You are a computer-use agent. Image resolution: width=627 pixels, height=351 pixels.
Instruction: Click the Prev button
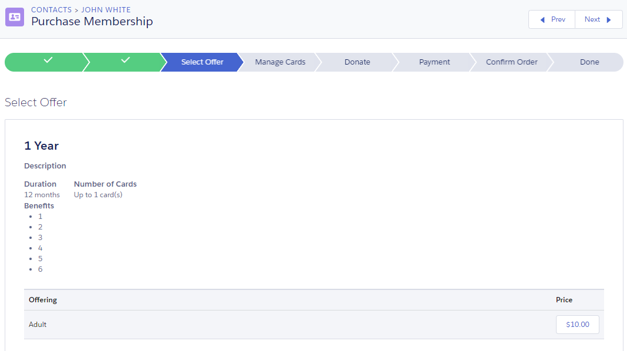[551, 19]
